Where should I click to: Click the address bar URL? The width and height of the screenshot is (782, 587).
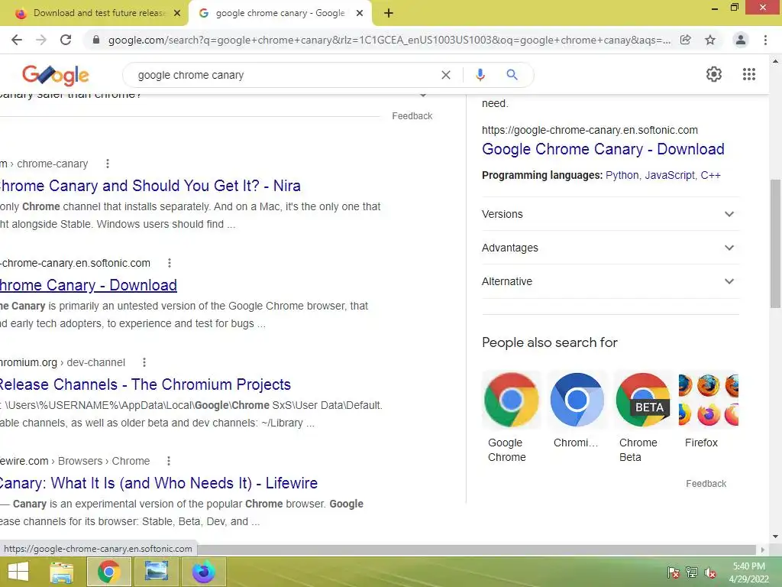tap(389, 40)
